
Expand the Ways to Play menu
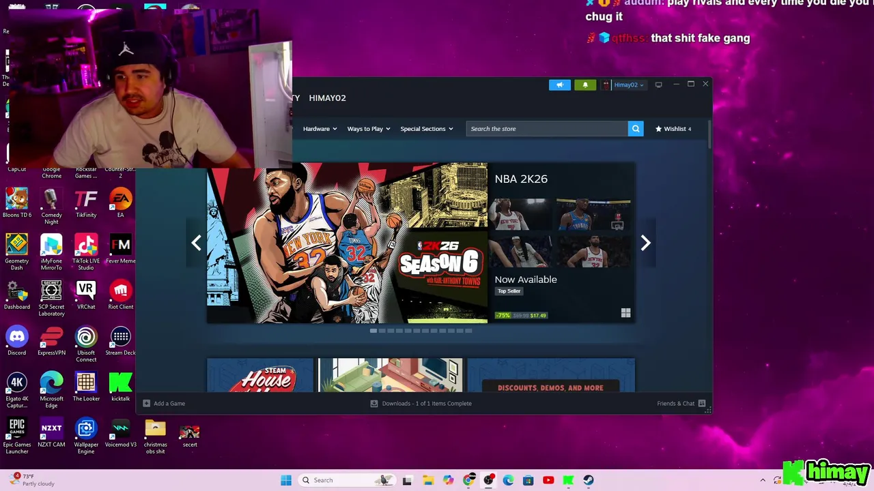369,129
